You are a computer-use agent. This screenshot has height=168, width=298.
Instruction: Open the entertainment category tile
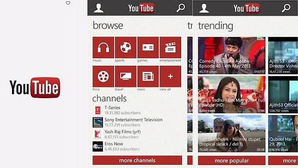[x=170, y=47]
